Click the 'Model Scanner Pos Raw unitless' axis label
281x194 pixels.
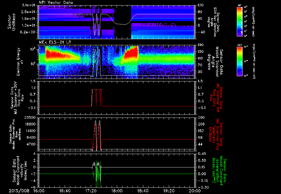[15, 134]
